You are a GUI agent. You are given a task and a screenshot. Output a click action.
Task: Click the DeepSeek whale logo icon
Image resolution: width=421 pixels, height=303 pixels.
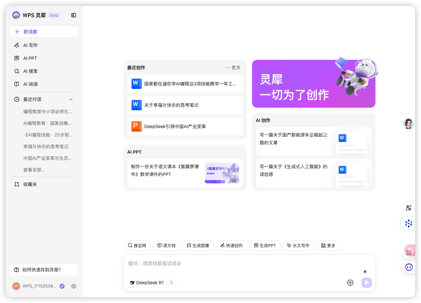pos(132,283)
